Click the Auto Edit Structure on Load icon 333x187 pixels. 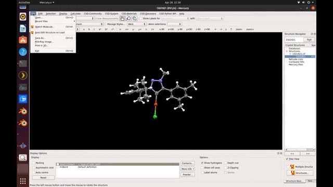coord(32,33)
